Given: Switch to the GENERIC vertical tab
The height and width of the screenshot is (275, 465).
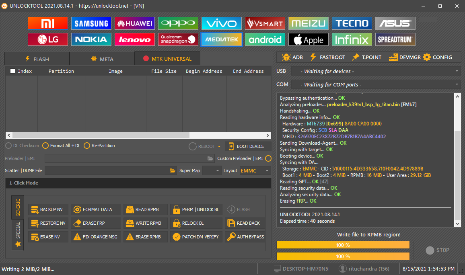Looking at the screenshot, I should point(18,207).
